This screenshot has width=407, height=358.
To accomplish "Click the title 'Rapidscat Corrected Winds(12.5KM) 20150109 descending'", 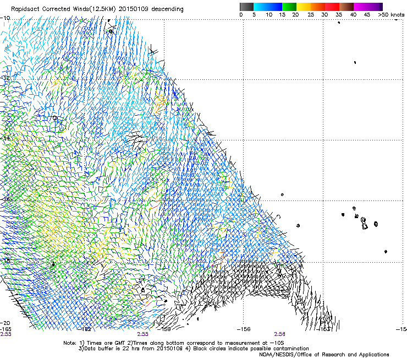I will pyautogui.click(x=97, y=9).
